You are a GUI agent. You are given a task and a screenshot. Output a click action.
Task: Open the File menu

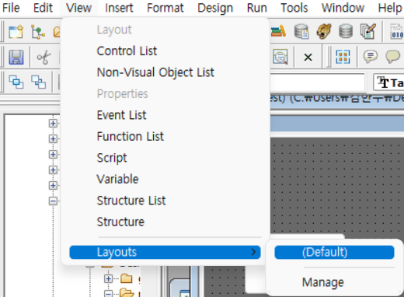(x=11, y=8)
